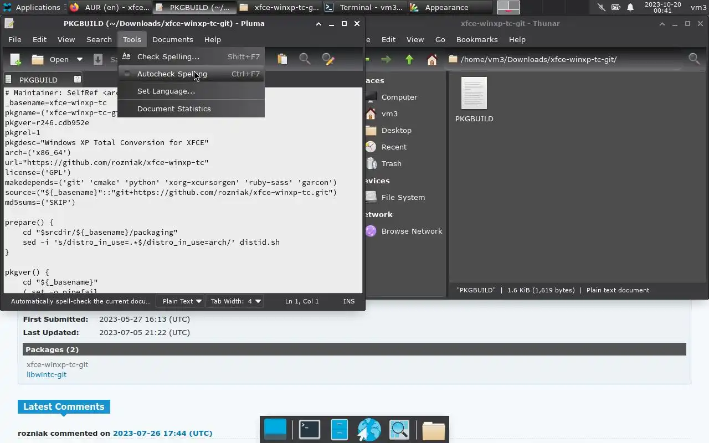Switch to Appearance window in taskbar
This screenshot has height=443, width=709.
(449, 7)
